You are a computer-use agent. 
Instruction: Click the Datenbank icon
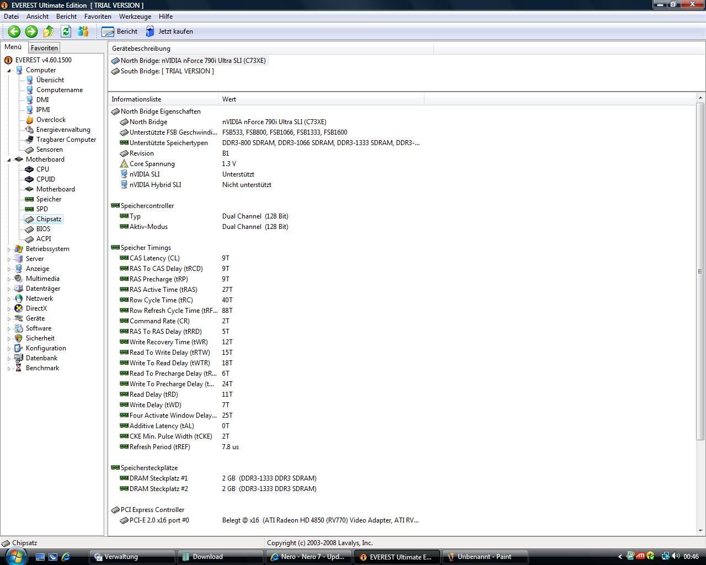click(x=19, y=358)
